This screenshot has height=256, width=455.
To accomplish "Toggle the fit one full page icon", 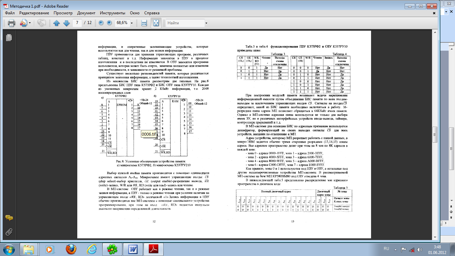I will pos(156,23).
